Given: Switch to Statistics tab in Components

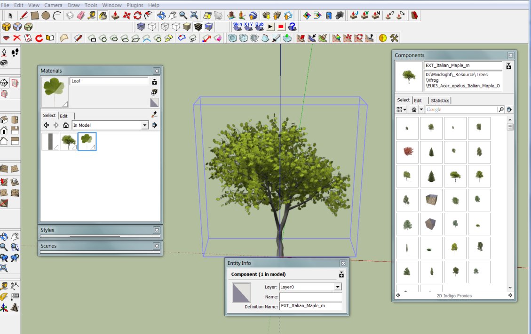Looking at the screenshot, I should tap(440, 101).
